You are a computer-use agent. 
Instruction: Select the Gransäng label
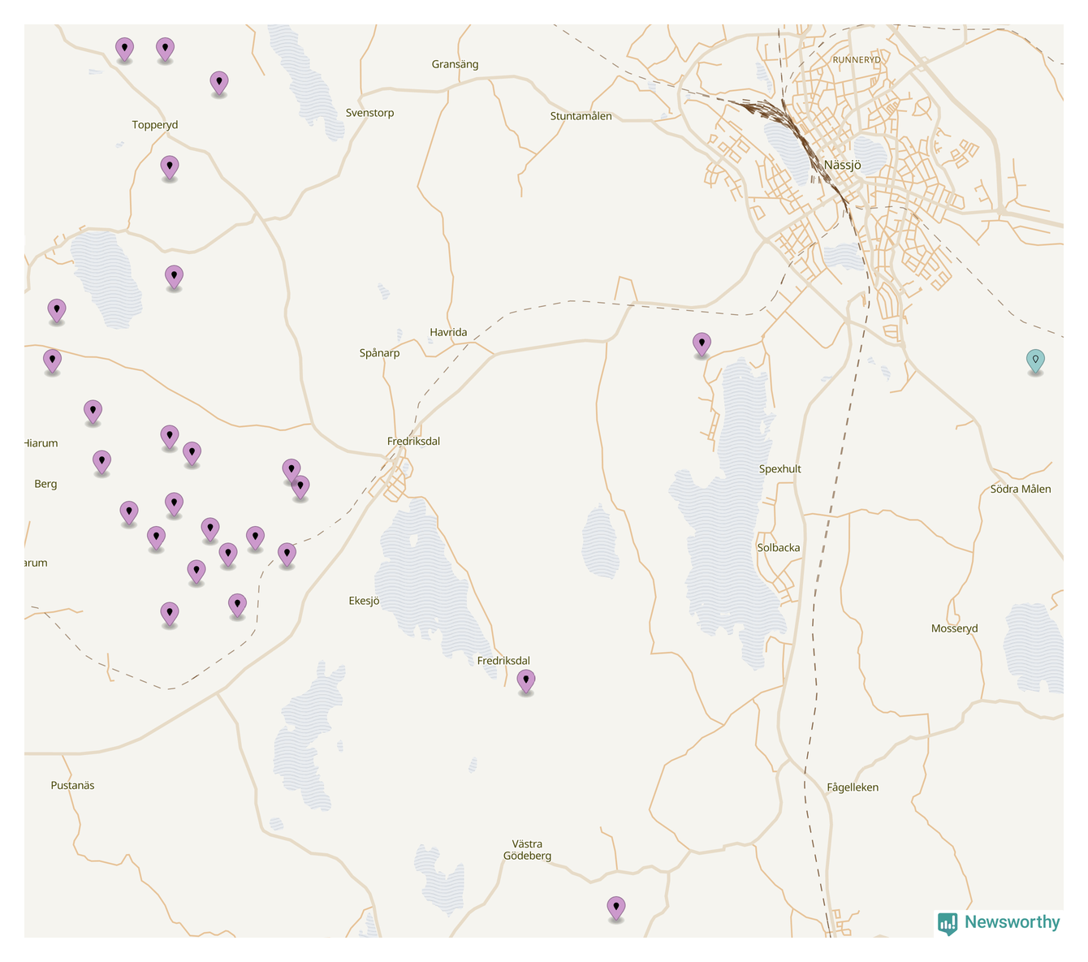(455, 64)
